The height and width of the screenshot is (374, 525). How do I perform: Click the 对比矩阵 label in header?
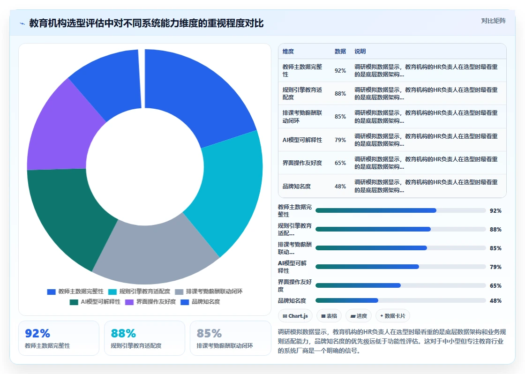[493, 21]
